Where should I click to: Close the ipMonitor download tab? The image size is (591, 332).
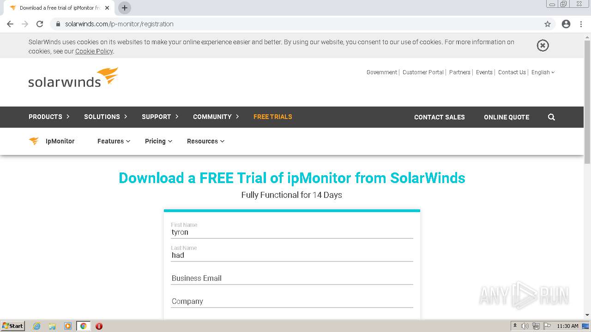tap(107, 8)
